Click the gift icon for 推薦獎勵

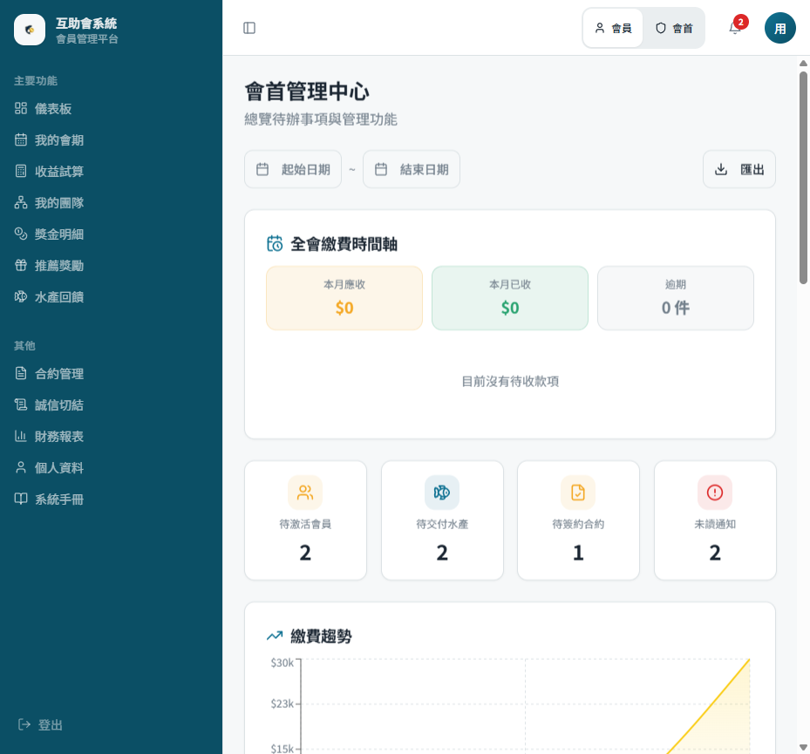21,266
